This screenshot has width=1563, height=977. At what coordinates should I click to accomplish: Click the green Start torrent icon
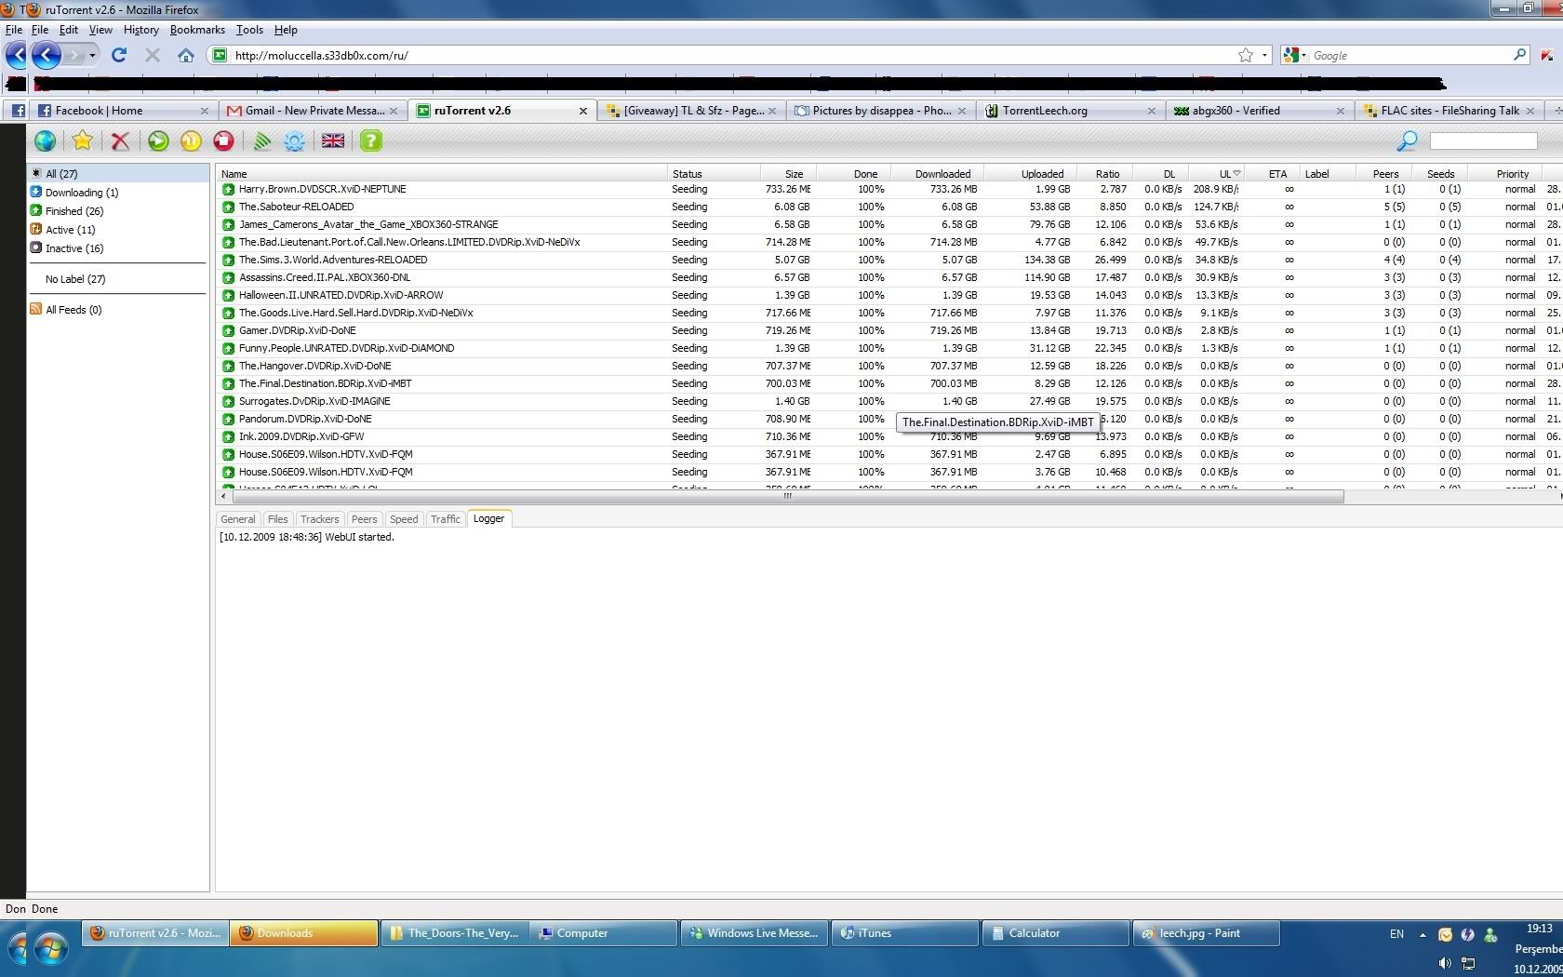pos(159,141)
